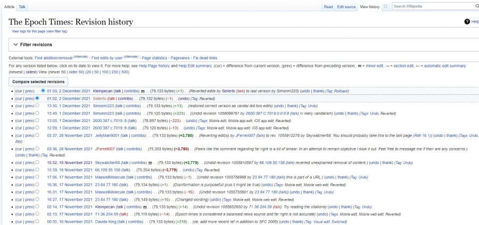Click the Rollback tag link

click(342, 91)
